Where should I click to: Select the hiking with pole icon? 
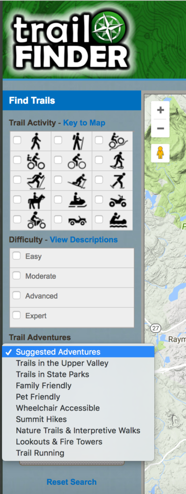pyautogui.click(x=77, y=141)
